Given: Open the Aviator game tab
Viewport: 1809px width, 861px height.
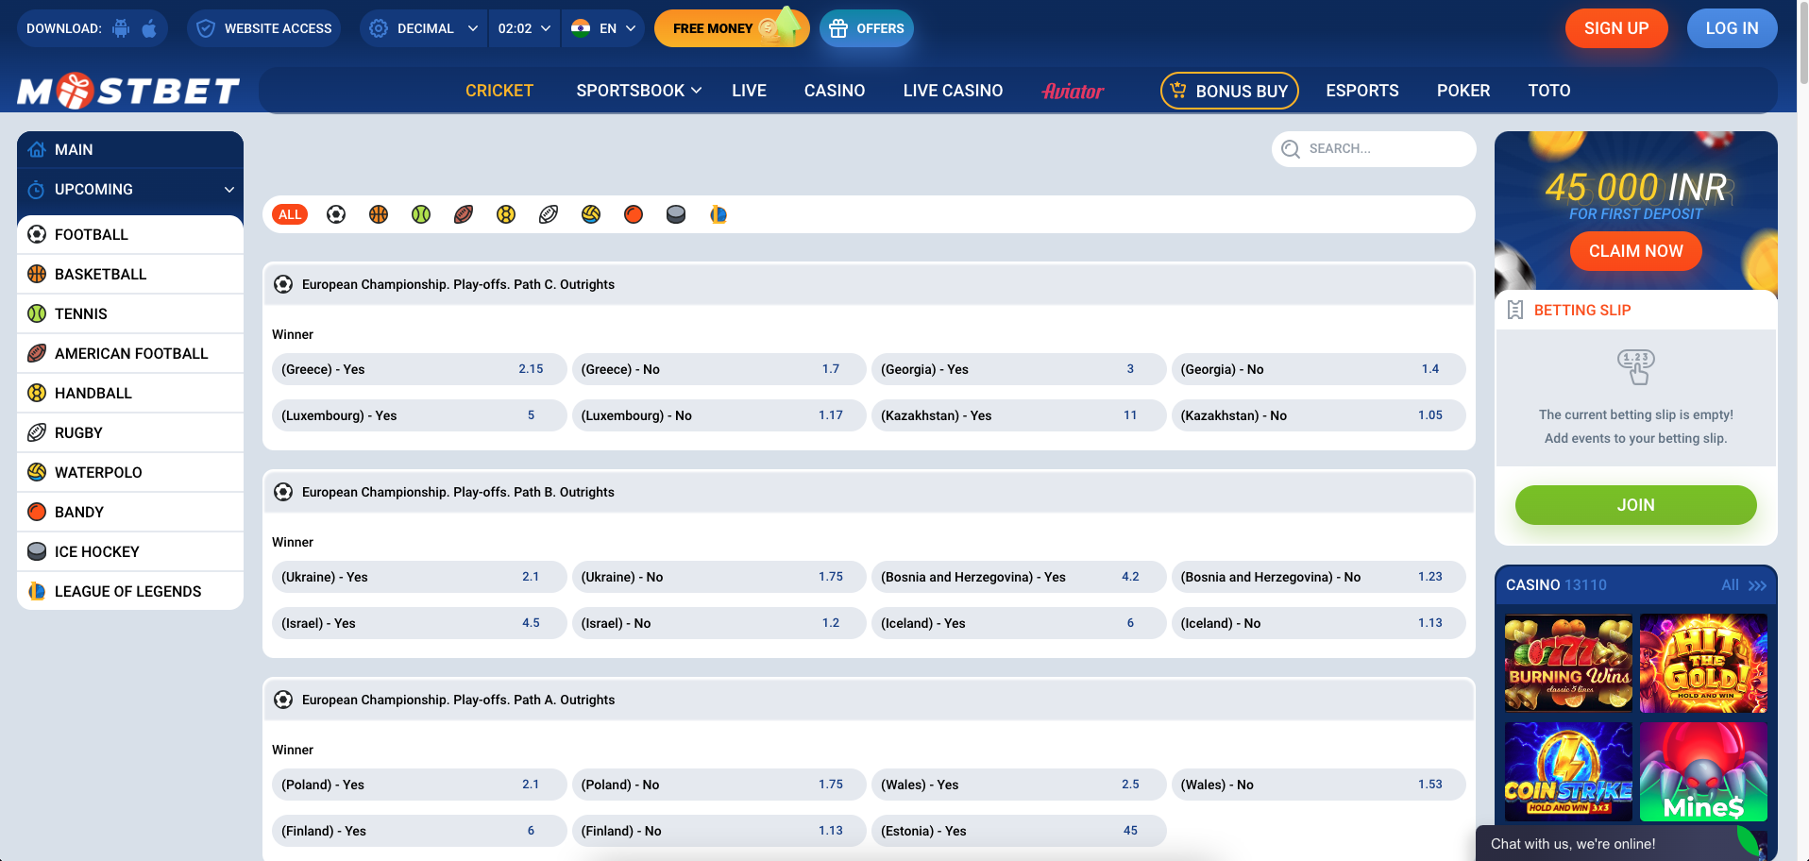Looking at the screenshot, I should [x=1073, y=91].
